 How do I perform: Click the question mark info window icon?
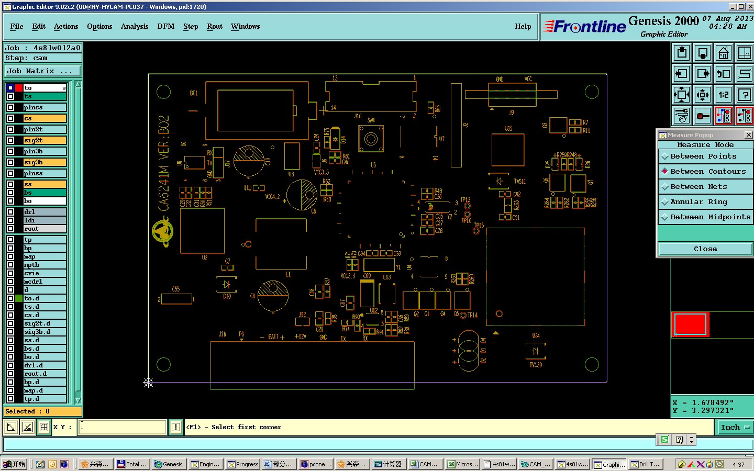point(744,95)
